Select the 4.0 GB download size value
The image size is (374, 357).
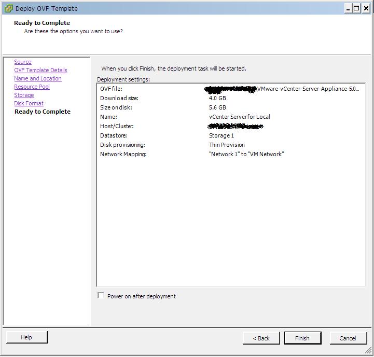coord(217,98)
